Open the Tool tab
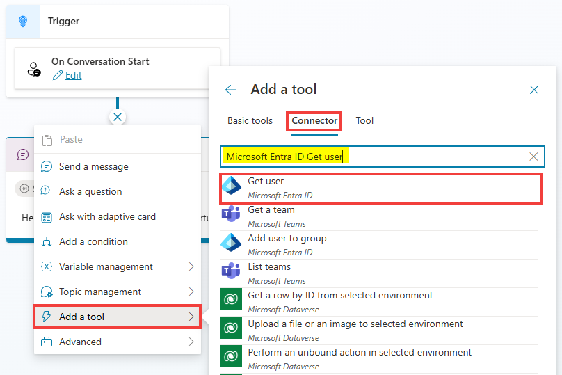This screenshot has width=562, height=375. 364,120
